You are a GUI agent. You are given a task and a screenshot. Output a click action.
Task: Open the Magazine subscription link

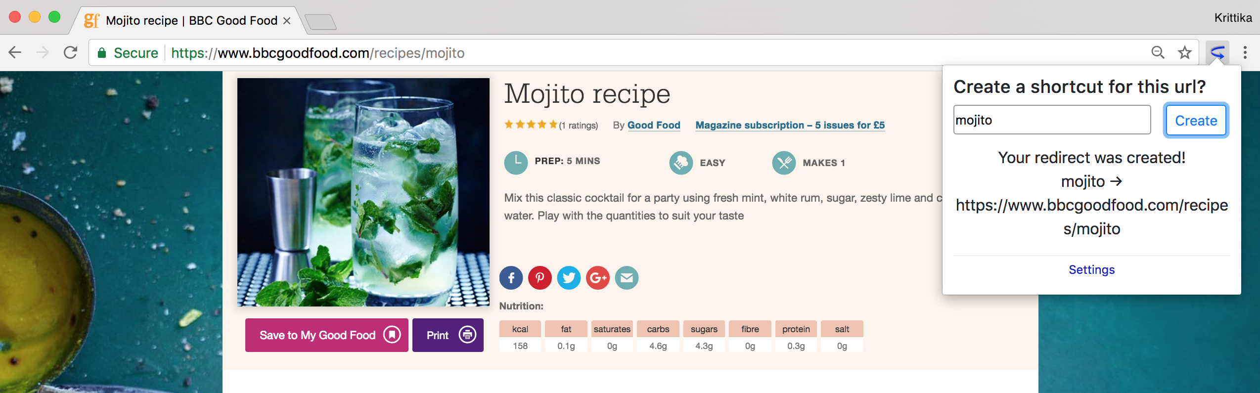coord(790,125)
